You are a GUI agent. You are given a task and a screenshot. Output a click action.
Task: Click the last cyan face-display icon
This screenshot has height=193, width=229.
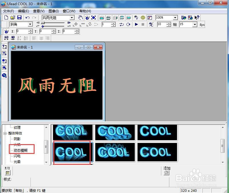pos(128,18)
